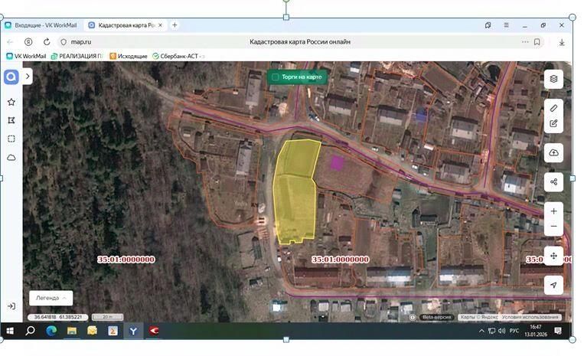This screenshot has height=356, width=584.
Task: Click the highlighted yellow land parcel
Action: pyautogui.click(x=295, y=192)
